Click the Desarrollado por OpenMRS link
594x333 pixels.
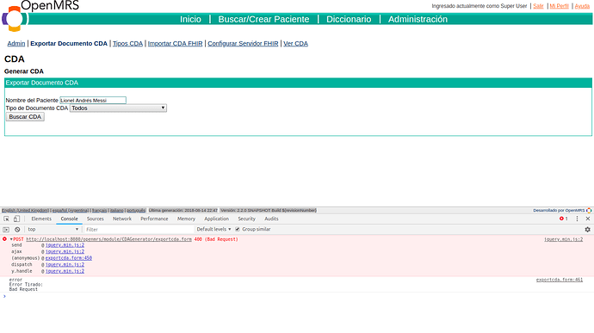(x=559, y=210)
